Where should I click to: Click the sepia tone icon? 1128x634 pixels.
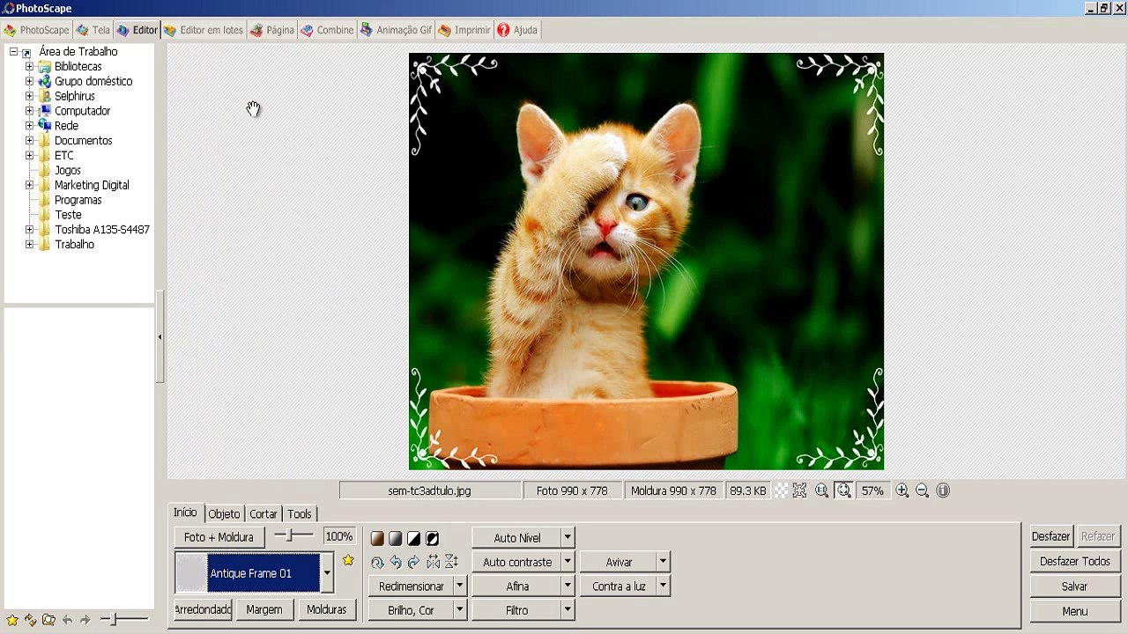tap(377, 538)
